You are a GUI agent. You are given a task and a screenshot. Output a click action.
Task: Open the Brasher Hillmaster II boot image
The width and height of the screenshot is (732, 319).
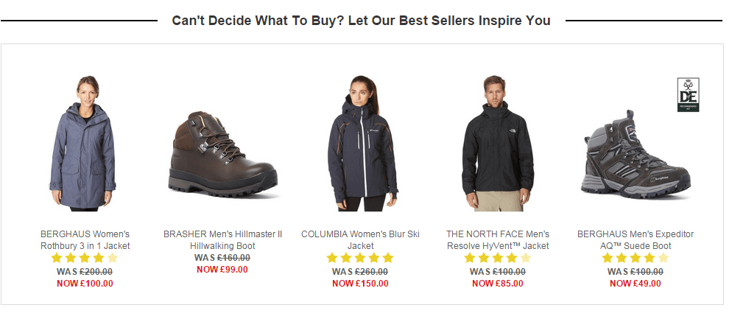click(222, 151)
